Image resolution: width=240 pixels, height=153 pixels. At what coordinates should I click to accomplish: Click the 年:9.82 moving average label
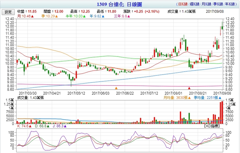tap(95, 16)
